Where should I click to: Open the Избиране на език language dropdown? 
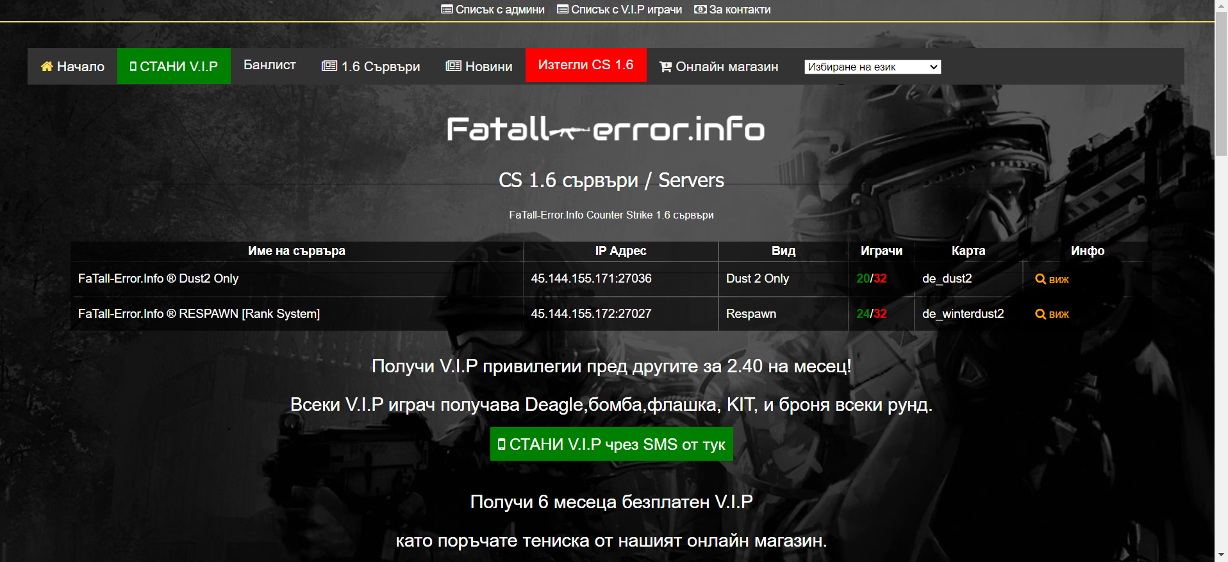872,67
